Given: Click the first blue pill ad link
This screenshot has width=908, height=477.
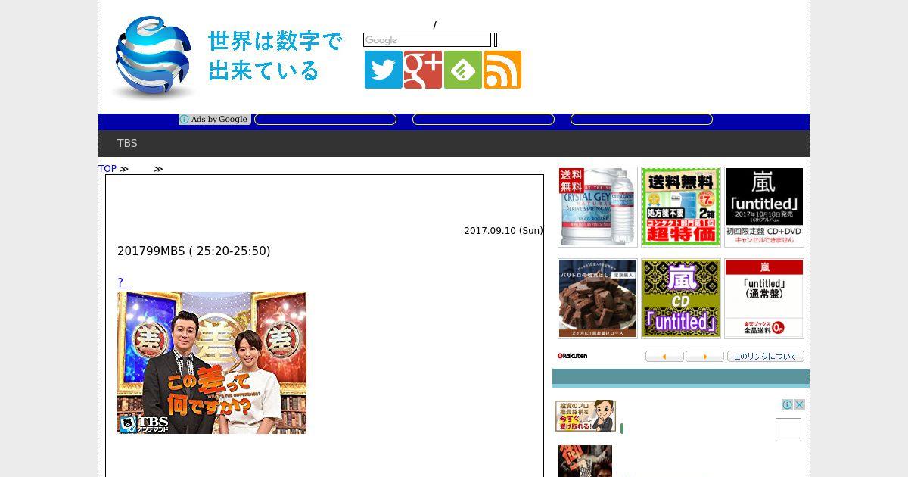Looking at the screenshot, I should coord(325,120).
